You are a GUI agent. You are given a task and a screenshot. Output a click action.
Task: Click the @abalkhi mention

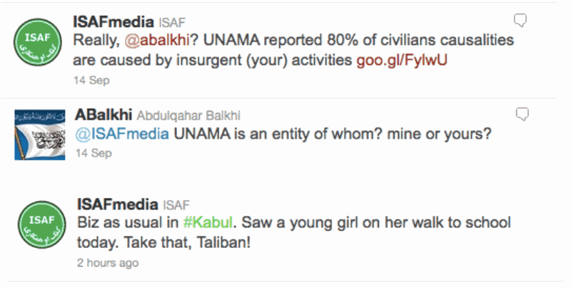click(149, 40)
